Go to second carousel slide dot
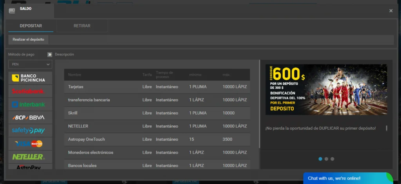Screen dimensions: 401x184 [326, 159]
